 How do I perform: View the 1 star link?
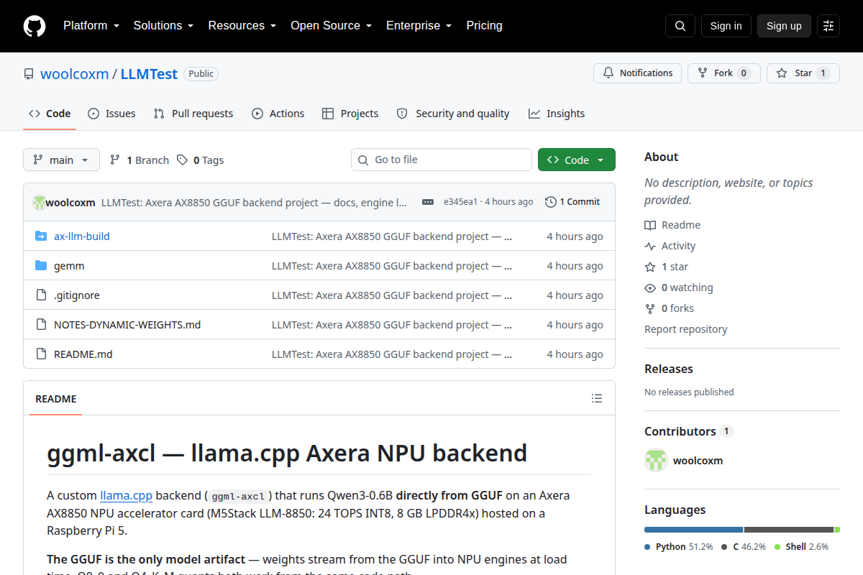(667, 267)
